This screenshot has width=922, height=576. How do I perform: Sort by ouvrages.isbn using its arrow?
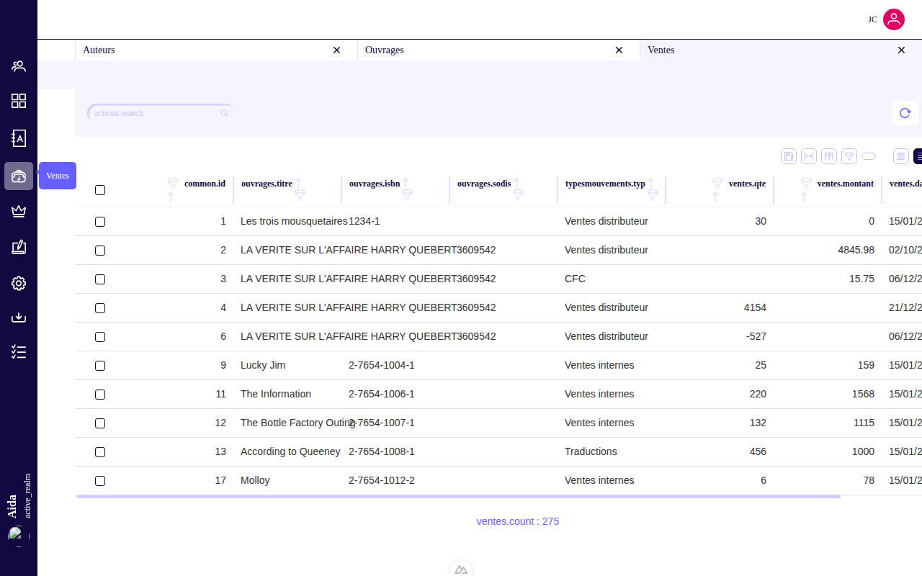click(406, 183)
